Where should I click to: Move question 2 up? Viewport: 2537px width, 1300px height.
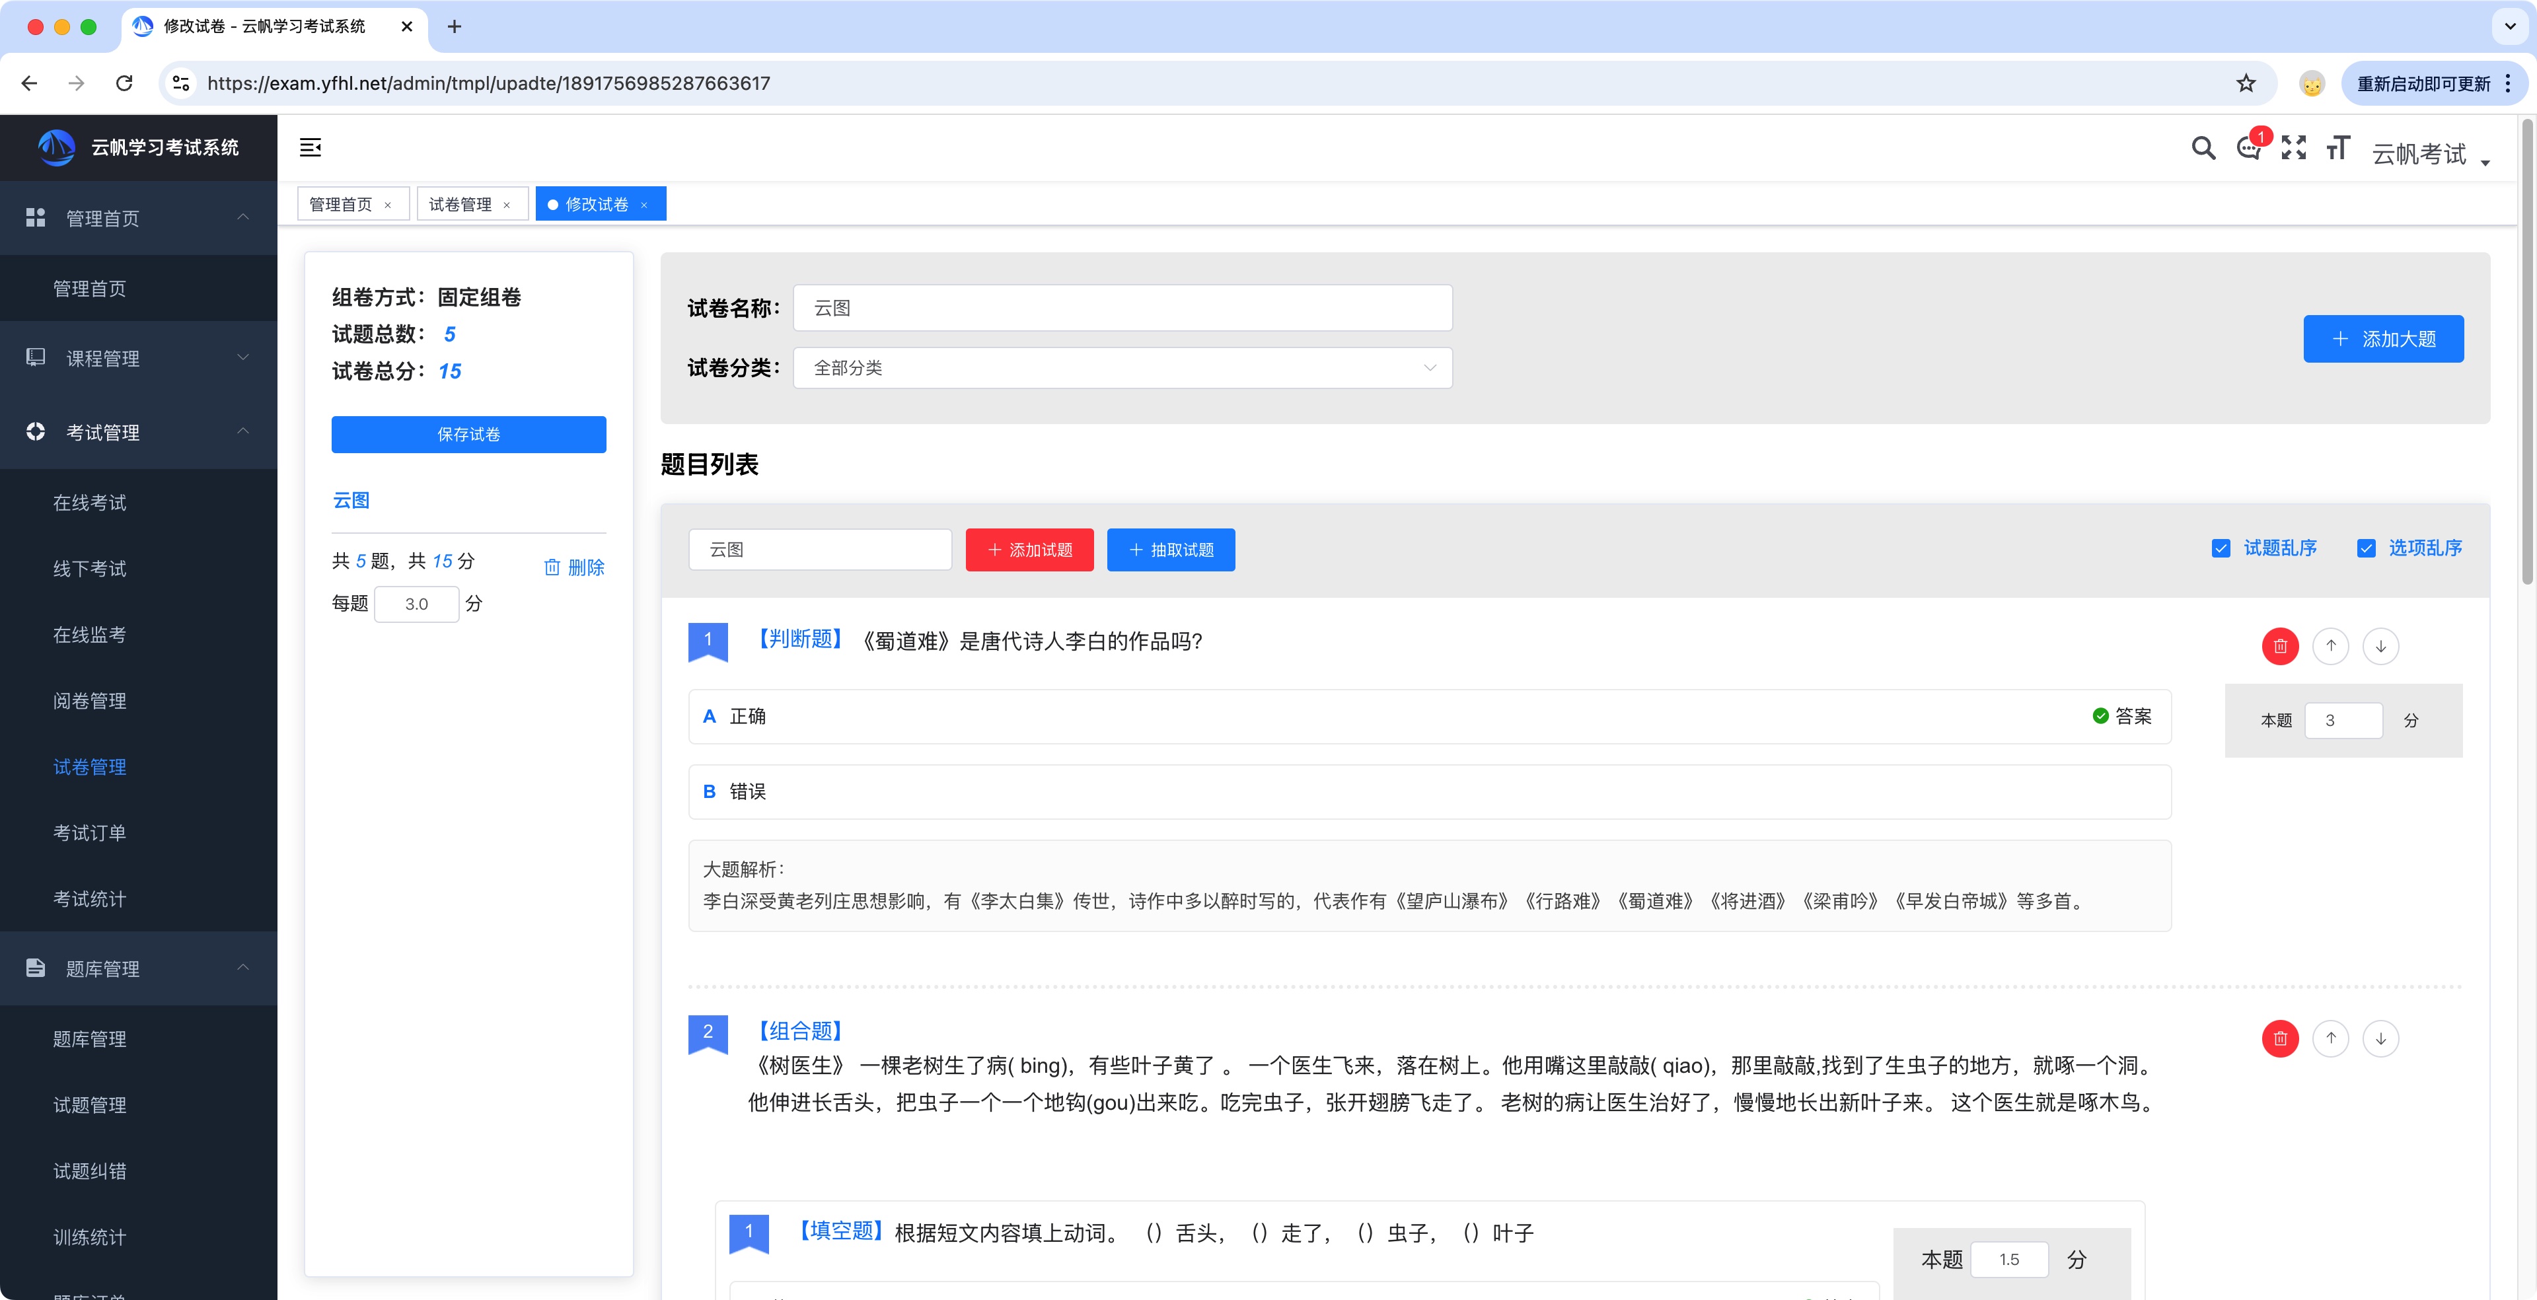pos(2330,1038)
